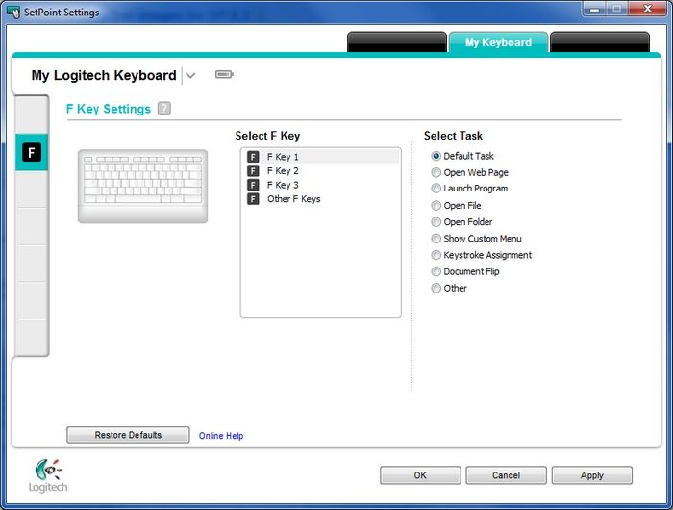
Task: Click the keyboard battery status icon
Action: [224, 74]
